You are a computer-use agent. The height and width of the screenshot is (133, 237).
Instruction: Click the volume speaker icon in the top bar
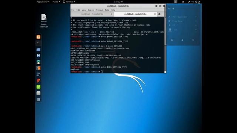click(x=193, y=1)
